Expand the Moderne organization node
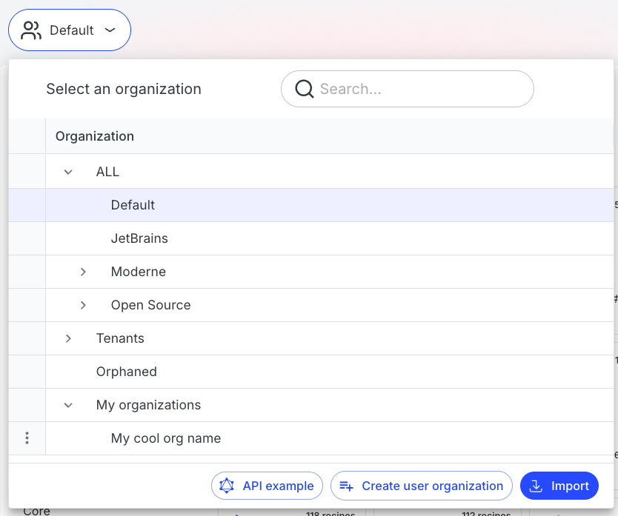The height and width of the screenshot is (516, 618). [83, 272]
